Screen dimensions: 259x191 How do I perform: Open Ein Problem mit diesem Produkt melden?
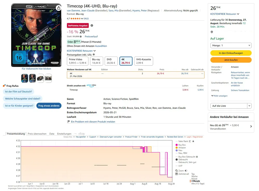point(93,122)
